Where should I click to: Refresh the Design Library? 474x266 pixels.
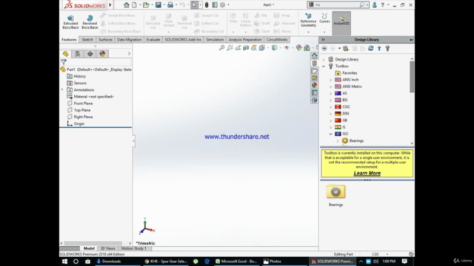[371, 48]
